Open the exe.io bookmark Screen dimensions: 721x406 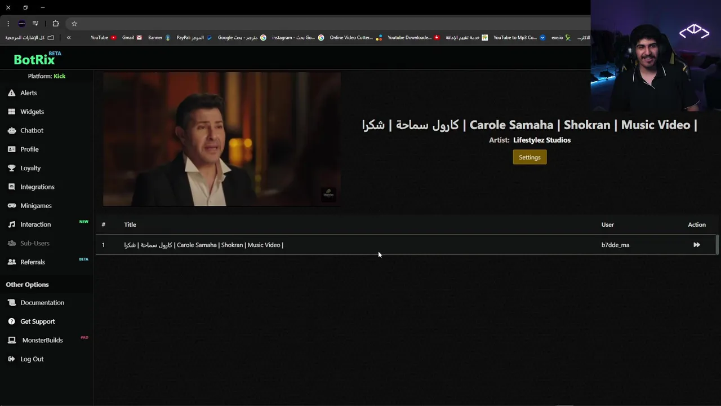[x=561, y=38]
